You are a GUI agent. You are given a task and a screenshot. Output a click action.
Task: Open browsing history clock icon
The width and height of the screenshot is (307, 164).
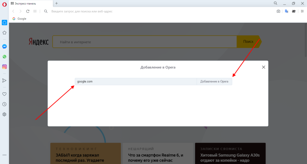pos(4,104)
